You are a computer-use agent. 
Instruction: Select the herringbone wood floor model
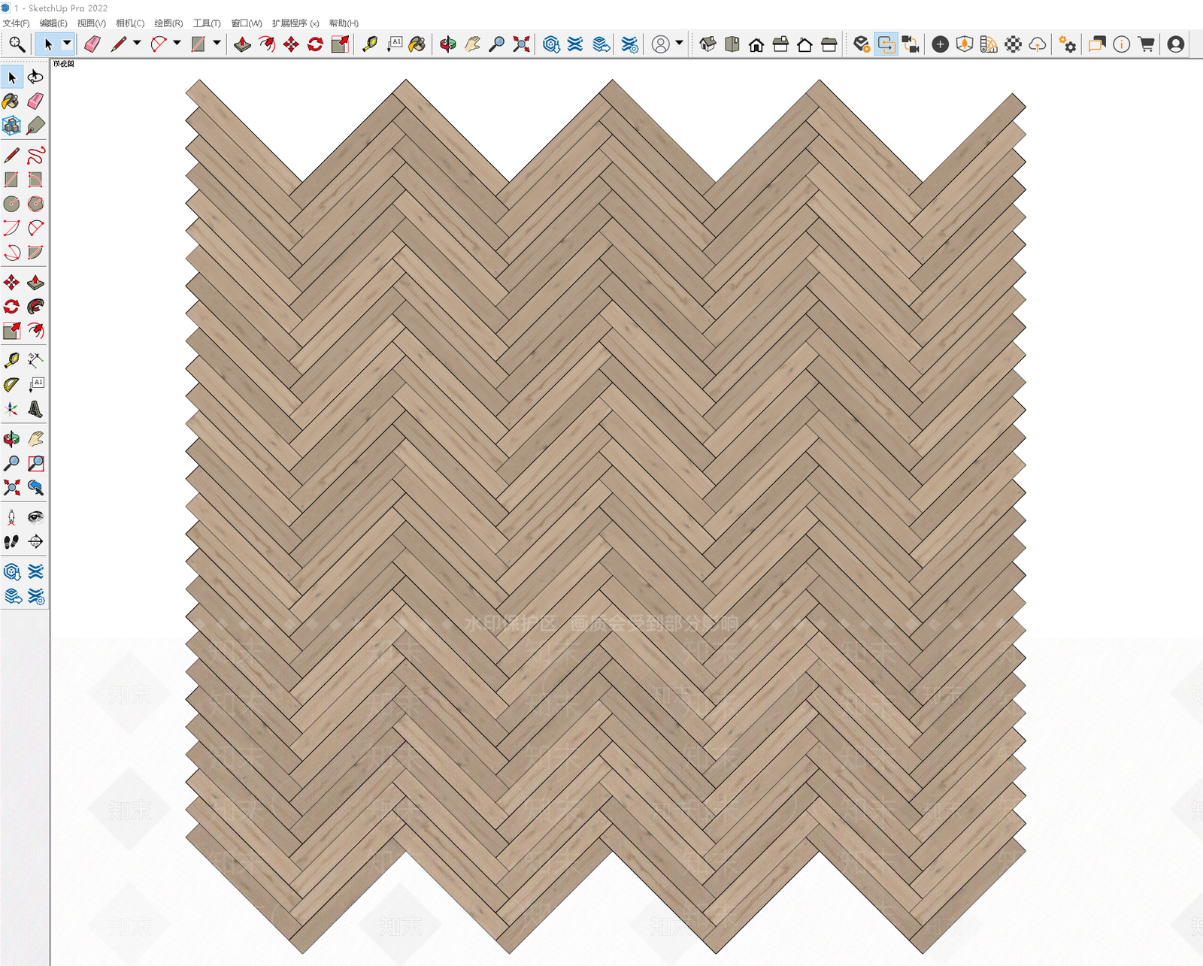pyautogui.click(x=606, y=516)
